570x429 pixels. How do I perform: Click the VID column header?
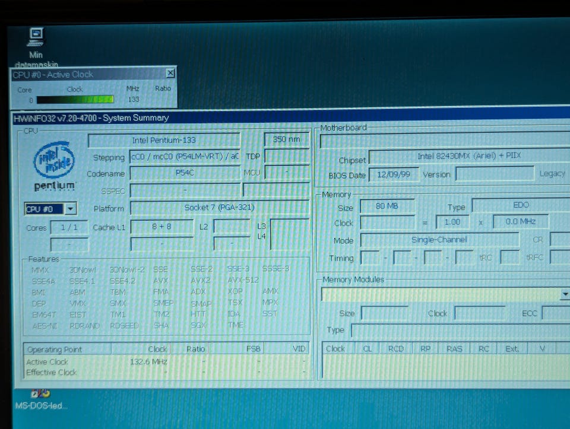pyautogui.click(x=286, y=349)
